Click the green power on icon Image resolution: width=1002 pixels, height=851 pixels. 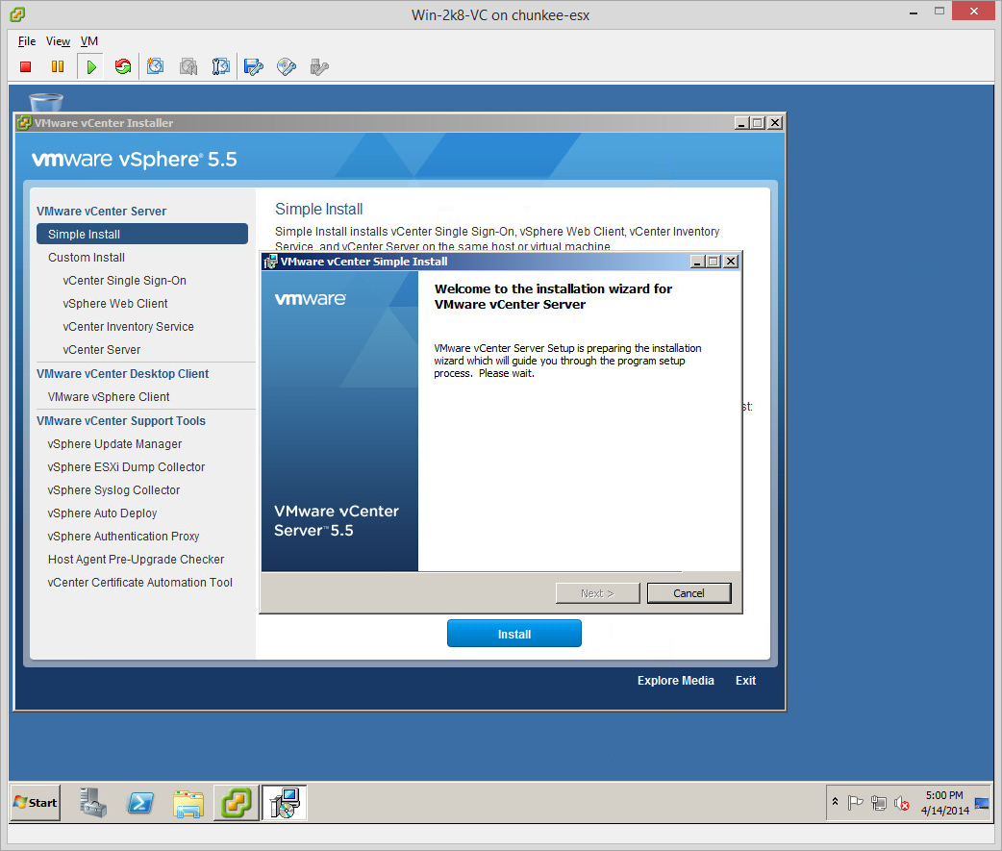click(90, 66)
